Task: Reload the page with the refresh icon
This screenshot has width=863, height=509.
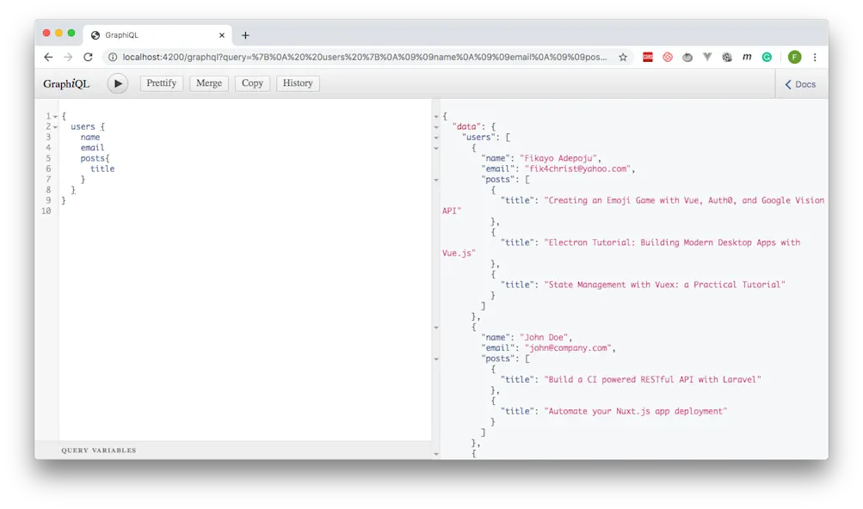Action: pyautogui.click(x=89, y=57)
